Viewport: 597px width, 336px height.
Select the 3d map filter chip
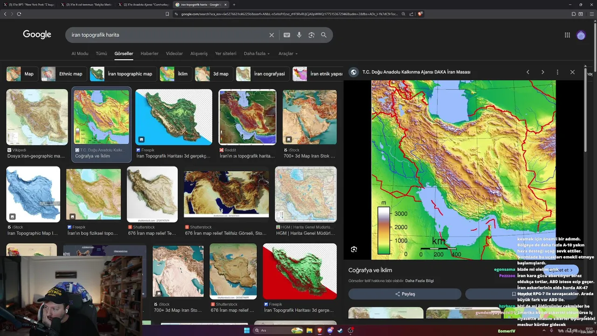click(214, 74)
